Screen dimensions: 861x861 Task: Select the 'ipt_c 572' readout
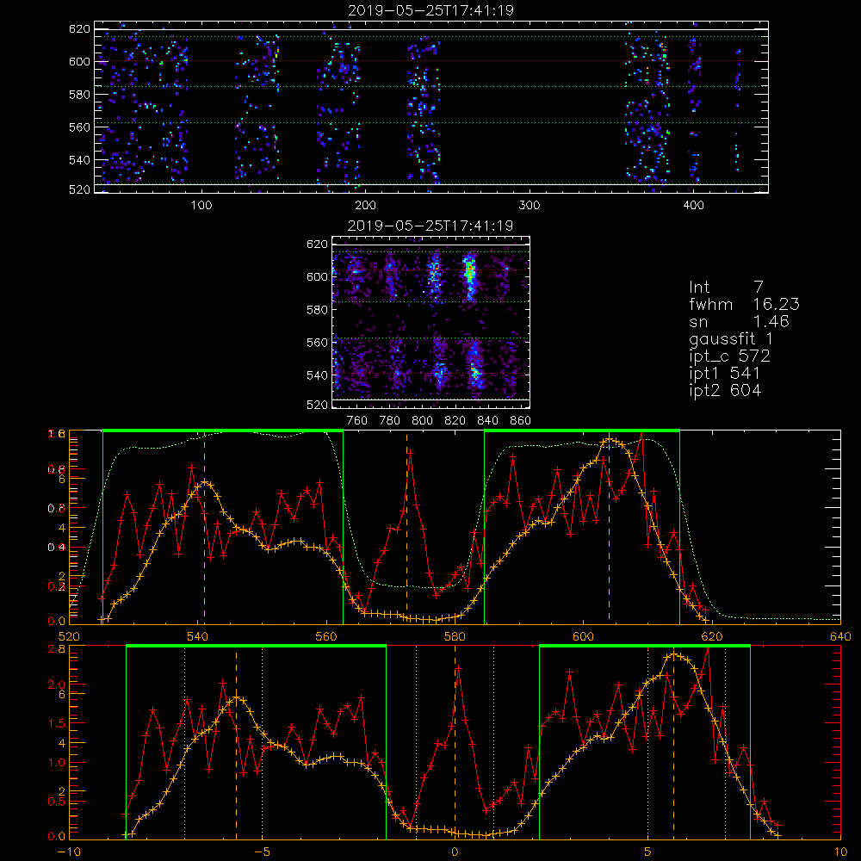[729, 356]
